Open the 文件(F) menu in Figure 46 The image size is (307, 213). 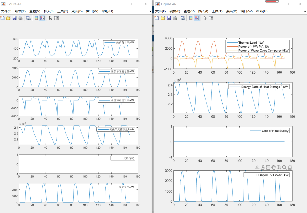(161, 11)
